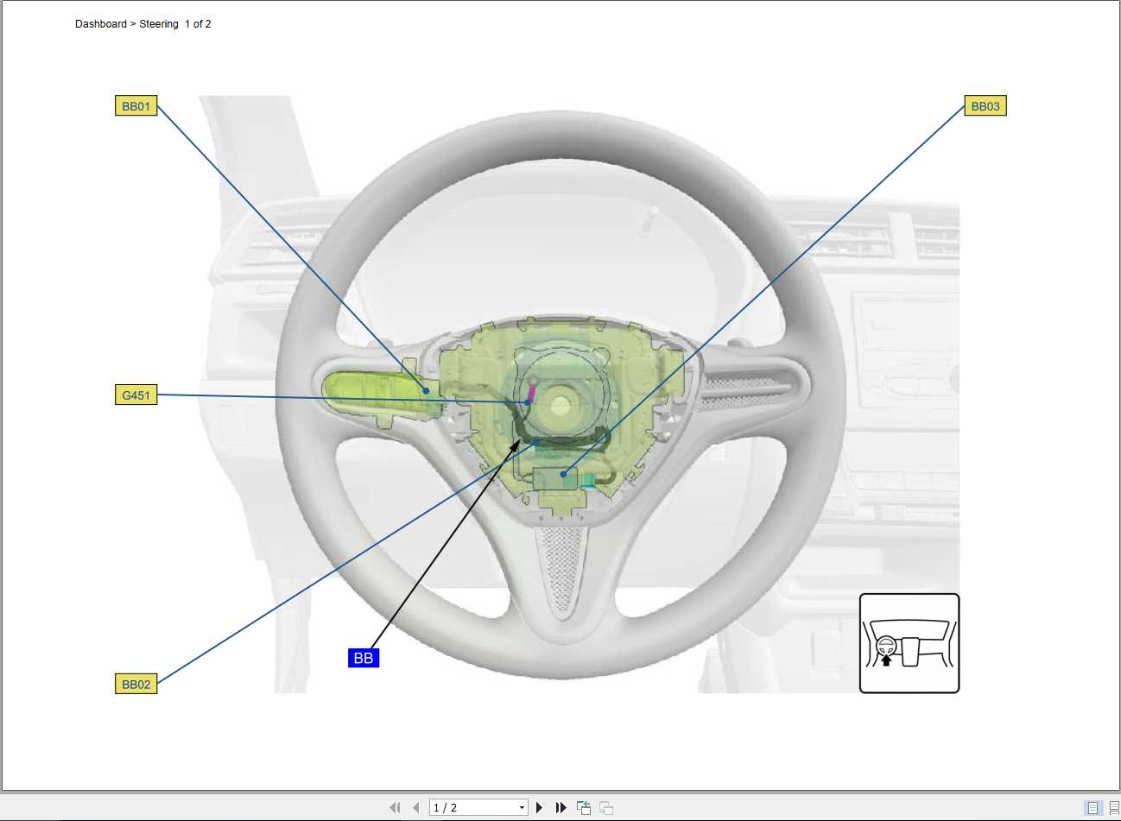Advance to the next page
Image resolution: width=1121 pixels, height=821 pixels.
[540, 807]
